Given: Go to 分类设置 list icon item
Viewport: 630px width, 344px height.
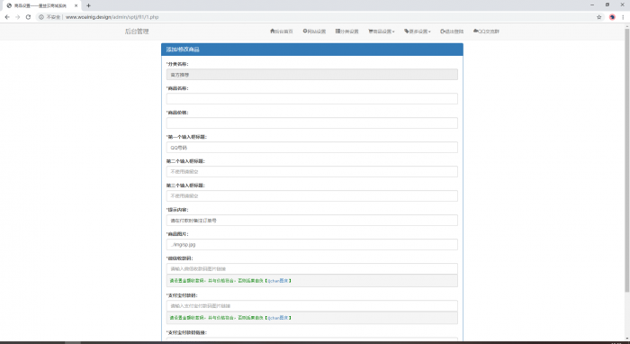Looking at the screenshot, I should click(x=346, y=32).
